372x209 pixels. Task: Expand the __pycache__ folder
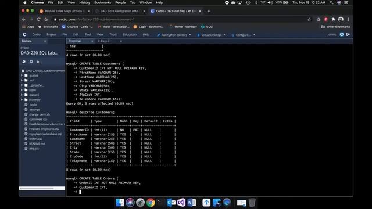22,85
